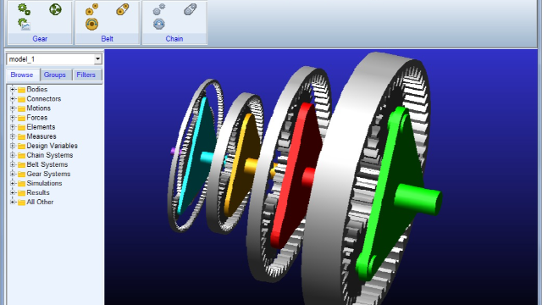Click the Belt group label

(x=108, y=39)
